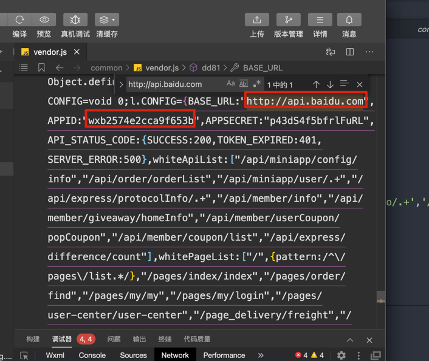Open the 调试器 (Debugger) panel tab

coord(62,339)
